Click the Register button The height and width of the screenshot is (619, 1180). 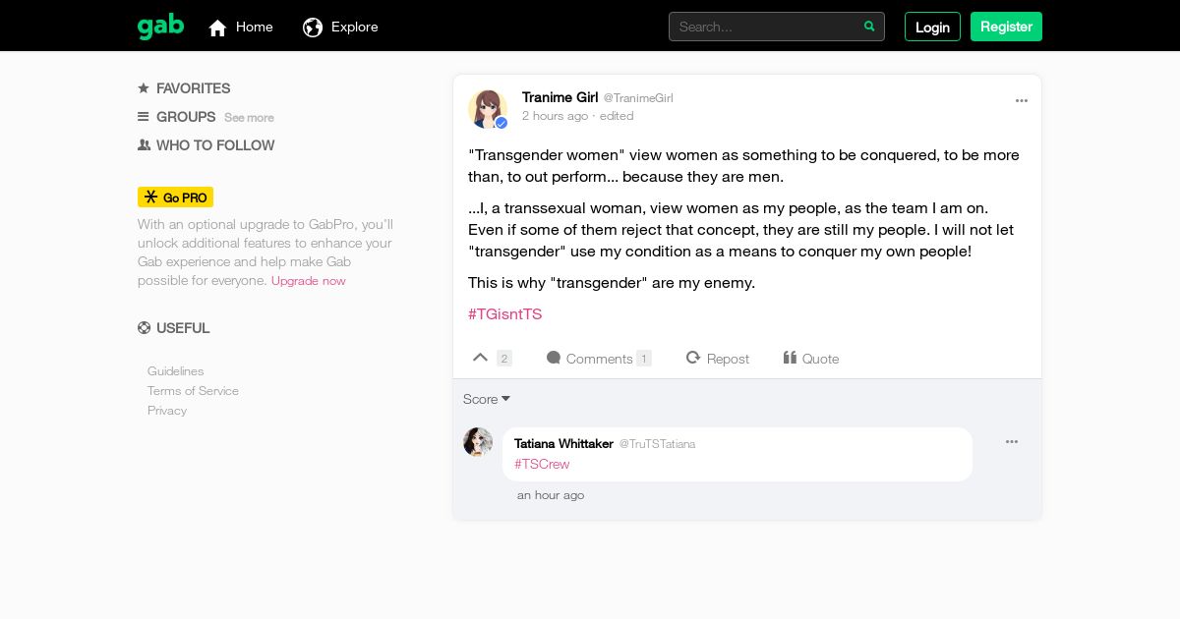(x=1006, y=27)
